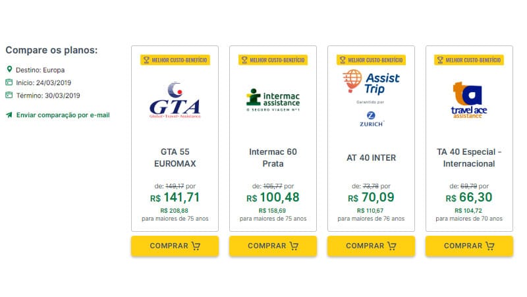The height and width of the screenshot is (297, 527).
Task: Buy the GTA 55 EUROMAX plan
Action: point(175,246)
